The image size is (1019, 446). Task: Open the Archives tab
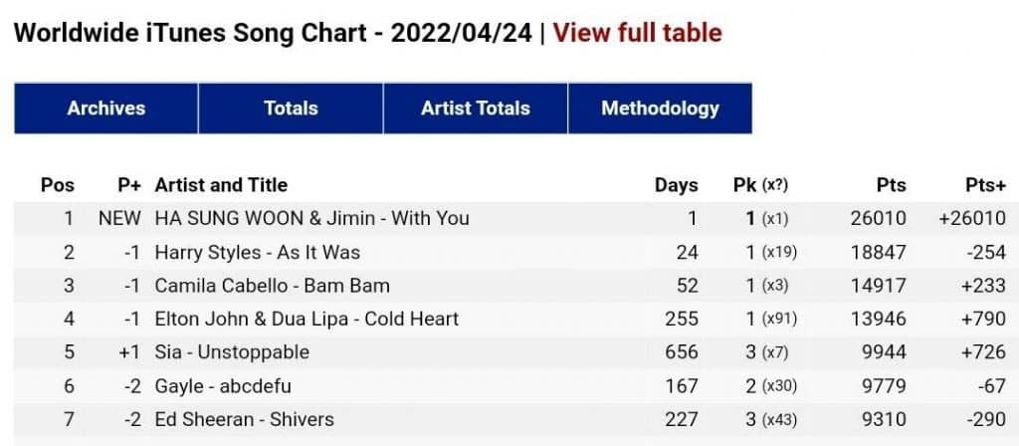[x=106, y=108]
